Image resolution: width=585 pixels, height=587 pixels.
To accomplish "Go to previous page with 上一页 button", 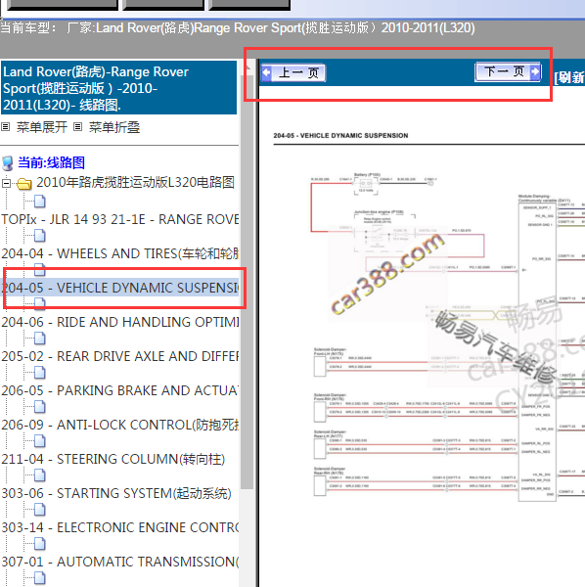I will coord(293,72).
